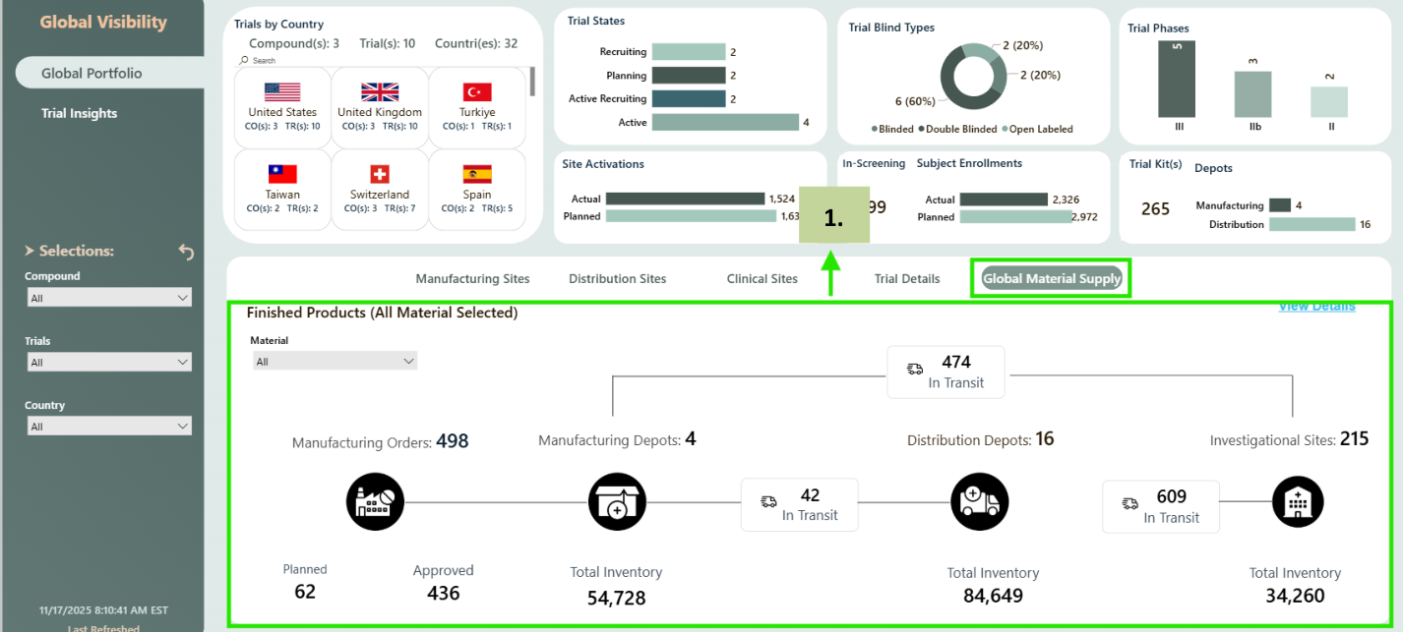Reset selections with the undo arrow icon
1403x632 pixels.
(x=186, y=253)
